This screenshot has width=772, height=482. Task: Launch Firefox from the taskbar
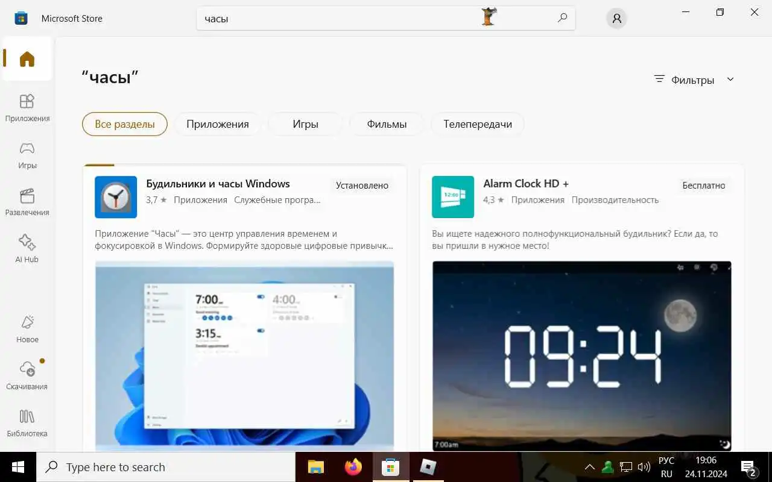(353, 467)
